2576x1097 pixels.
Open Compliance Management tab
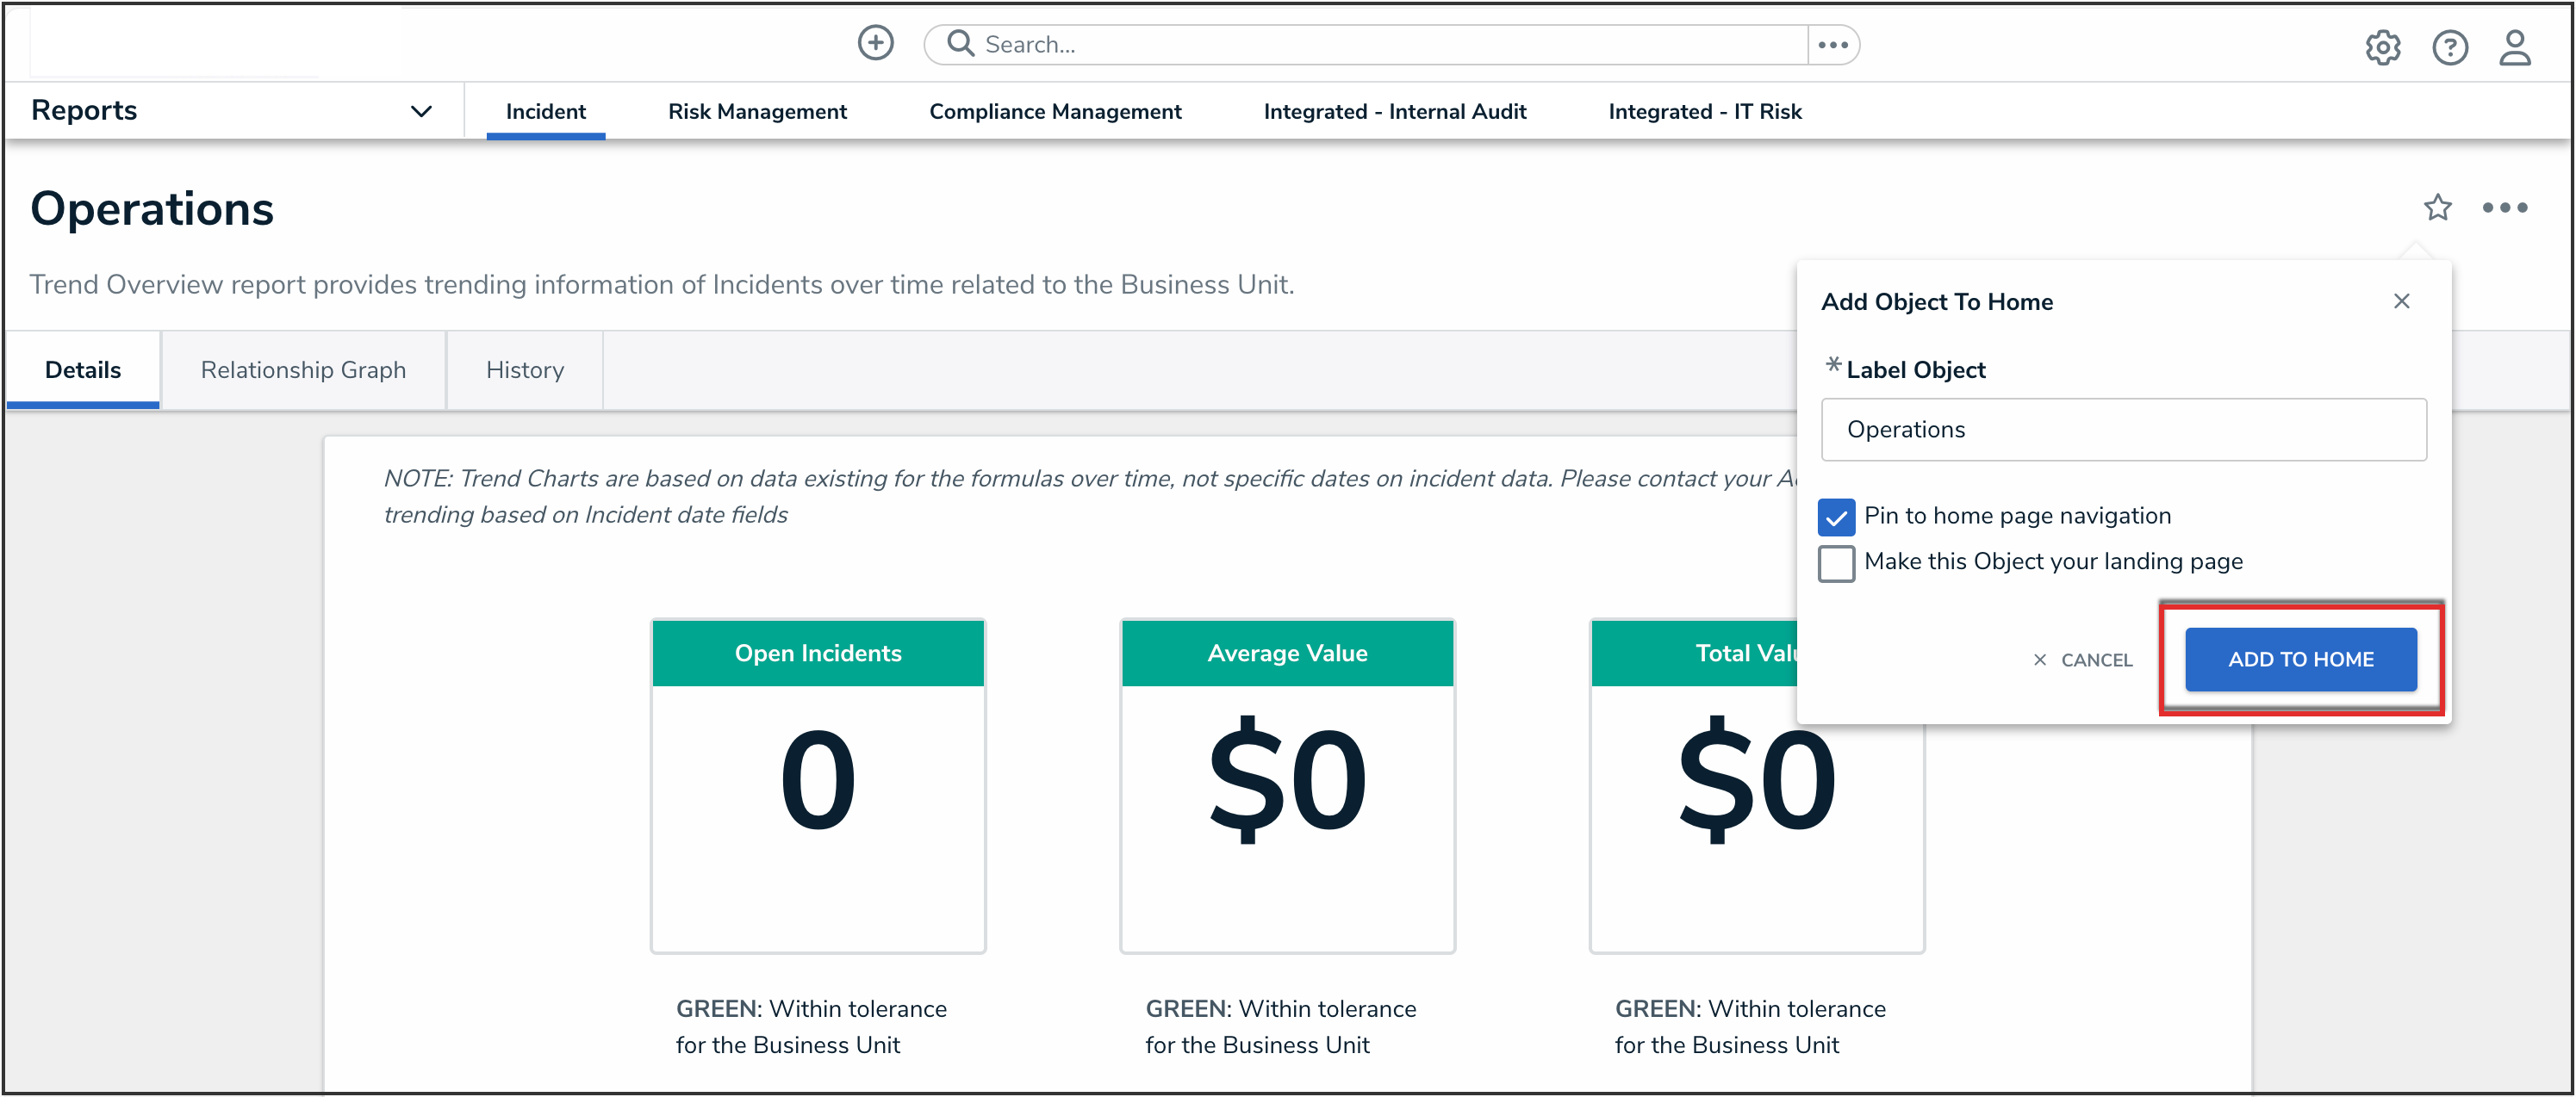point(1055,112)
